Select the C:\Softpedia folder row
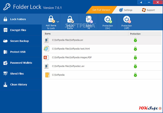Image resolution: width=163 pixels, height=113 pixels. click(x=102, y=75)
